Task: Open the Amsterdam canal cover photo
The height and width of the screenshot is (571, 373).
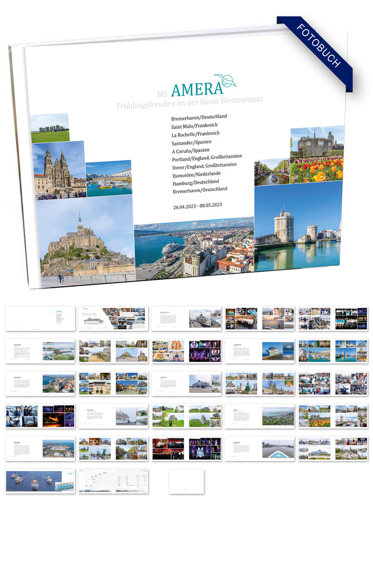Action: pyautogui.click(x=272, y=173)
